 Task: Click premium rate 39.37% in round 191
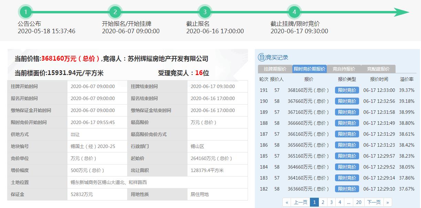(407, 90)
